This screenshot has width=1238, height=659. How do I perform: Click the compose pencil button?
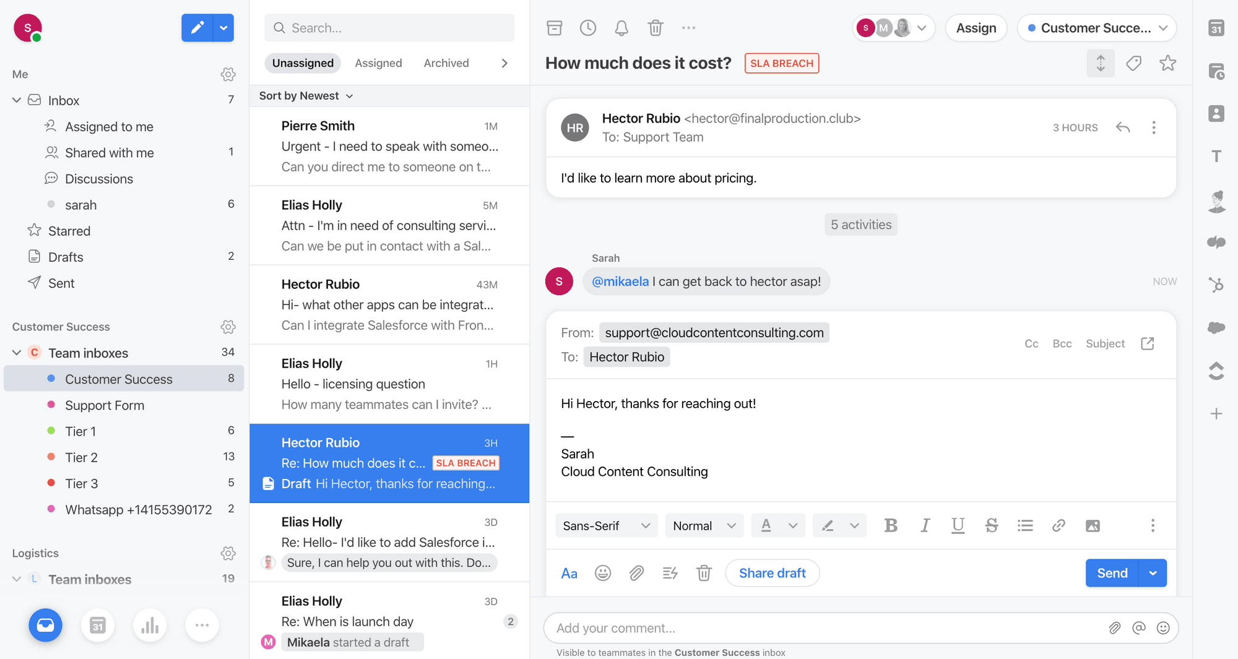pos(197,28)
